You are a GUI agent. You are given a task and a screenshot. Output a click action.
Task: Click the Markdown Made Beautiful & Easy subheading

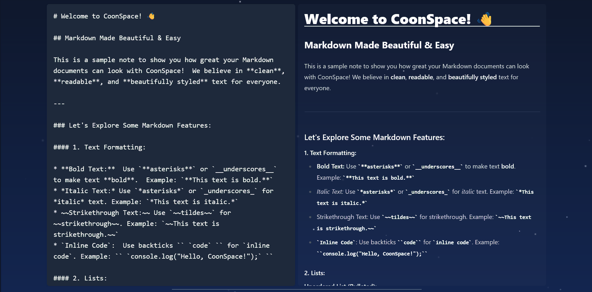tap(379, 45)
